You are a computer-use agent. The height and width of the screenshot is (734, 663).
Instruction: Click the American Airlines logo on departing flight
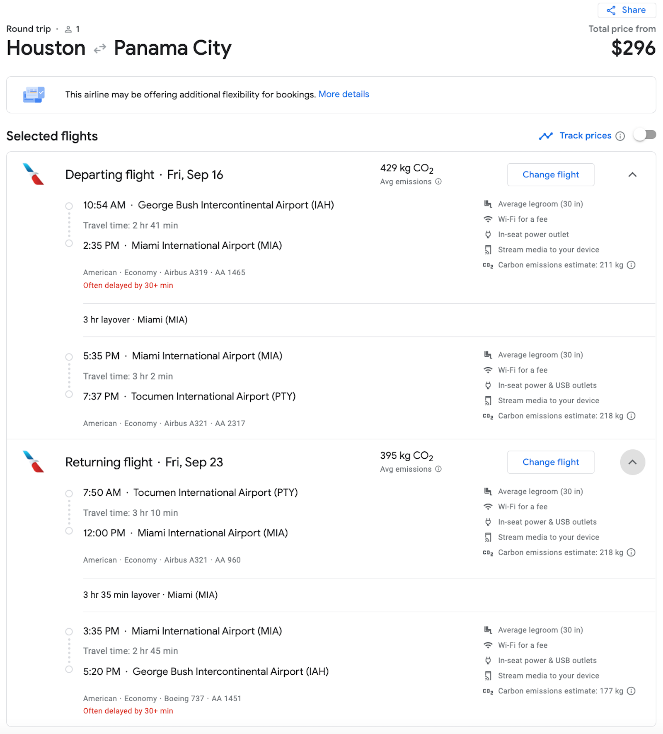pyautogui.click(x=34, y=174)
